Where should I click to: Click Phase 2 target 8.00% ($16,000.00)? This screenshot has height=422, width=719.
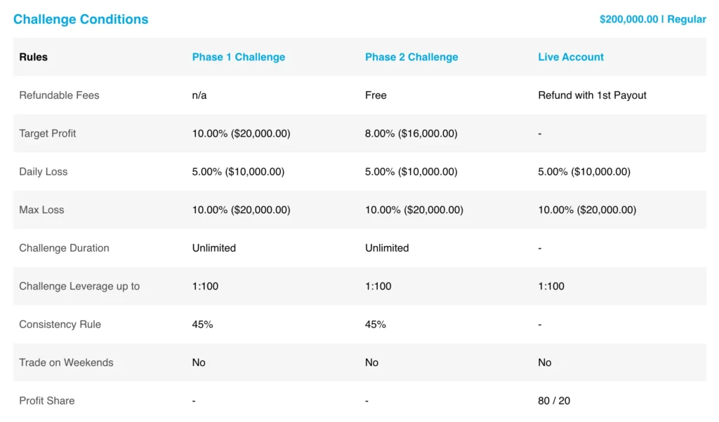pyautogui.click(x=411, y=133)
